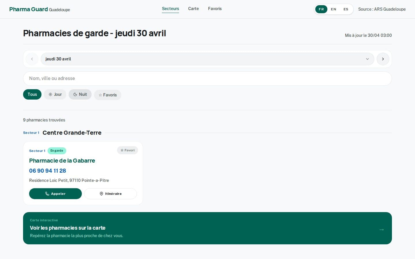Go to previous day arrow
The width and height of the screenshot is (415, 259).
point(32,59)
